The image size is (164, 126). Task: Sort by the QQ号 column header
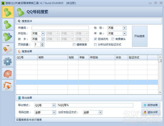(27, 58)
